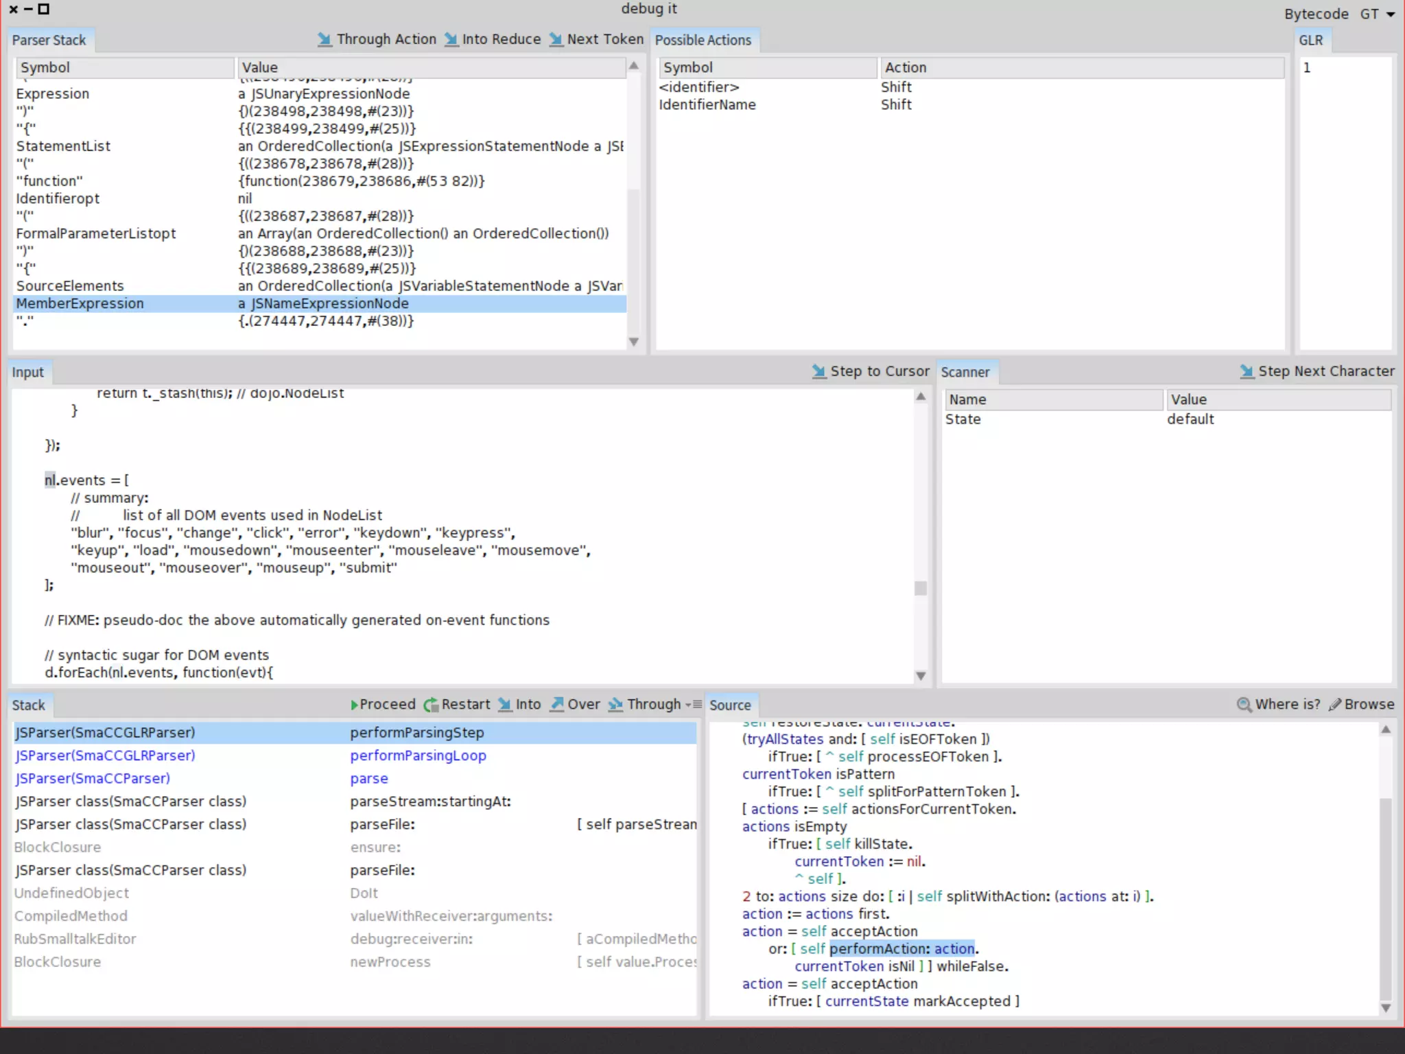
Task: Click the Restart icon in Stack toolbar
Action: [431, 705]
